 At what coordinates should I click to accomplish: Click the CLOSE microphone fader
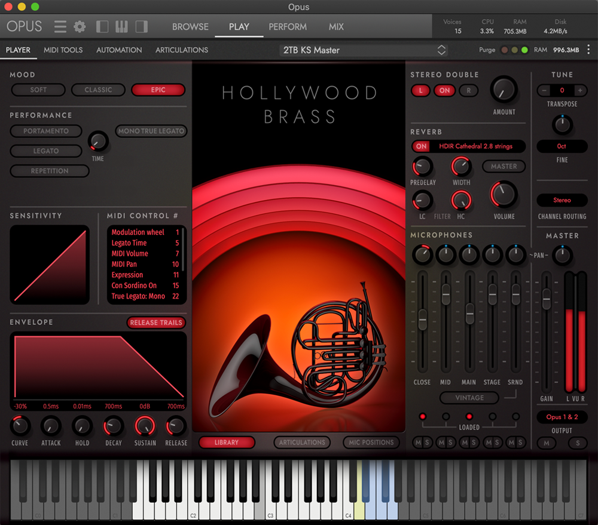click(422, 319)
